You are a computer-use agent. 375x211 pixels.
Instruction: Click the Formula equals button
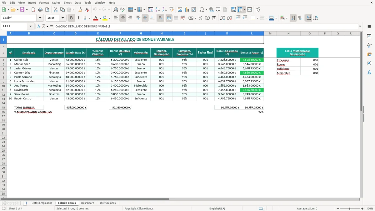[x=52, y=26]
